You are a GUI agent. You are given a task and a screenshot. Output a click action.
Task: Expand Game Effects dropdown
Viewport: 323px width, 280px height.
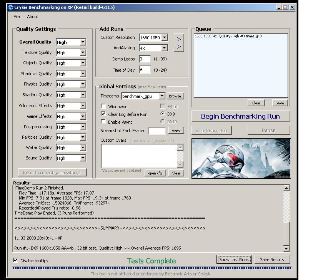click(83, 116)
